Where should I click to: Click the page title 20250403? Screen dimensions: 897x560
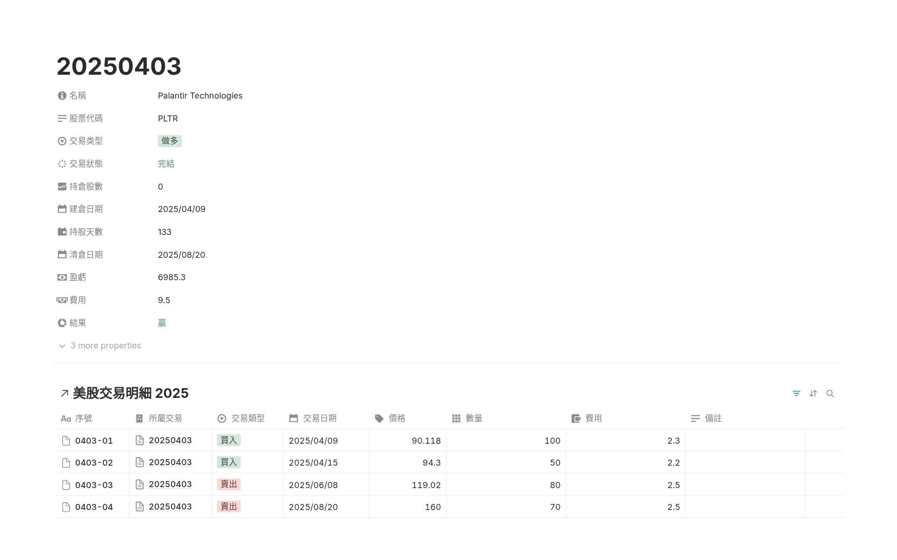pyautogui.click(x=119, y=66)
